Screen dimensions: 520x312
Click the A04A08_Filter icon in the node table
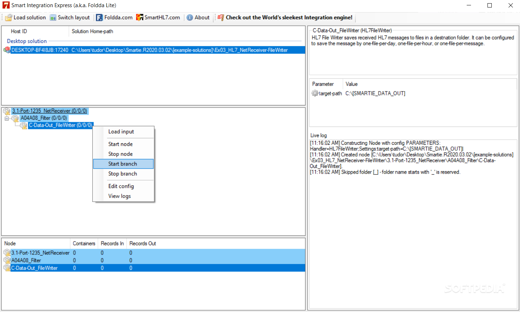coord(7,261)
